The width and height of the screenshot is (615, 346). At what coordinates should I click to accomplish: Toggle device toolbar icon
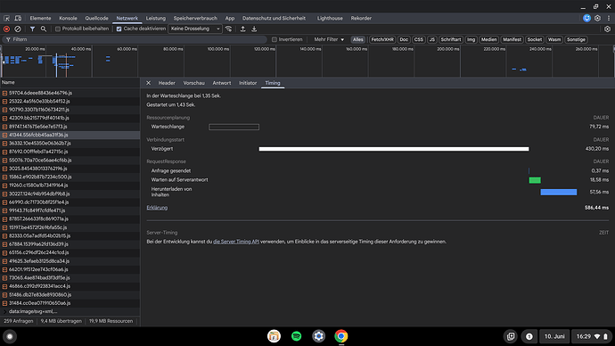click(18, 18)
